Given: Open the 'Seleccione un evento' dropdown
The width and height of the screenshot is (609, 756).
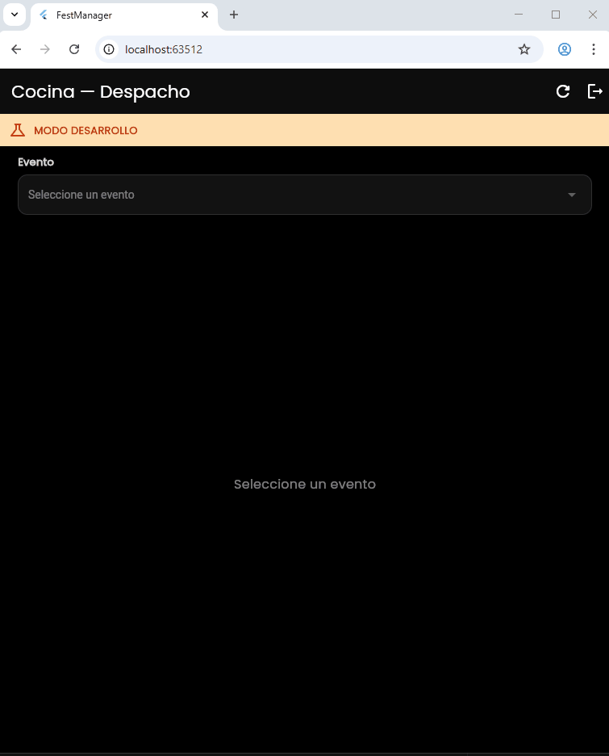Looking at the screenshot, I should coord(305,195).
